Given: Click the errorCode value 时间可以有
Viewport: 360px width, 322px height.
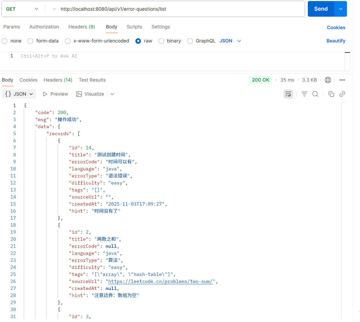Looking at the screenshot, I should [x=120, y=162].
